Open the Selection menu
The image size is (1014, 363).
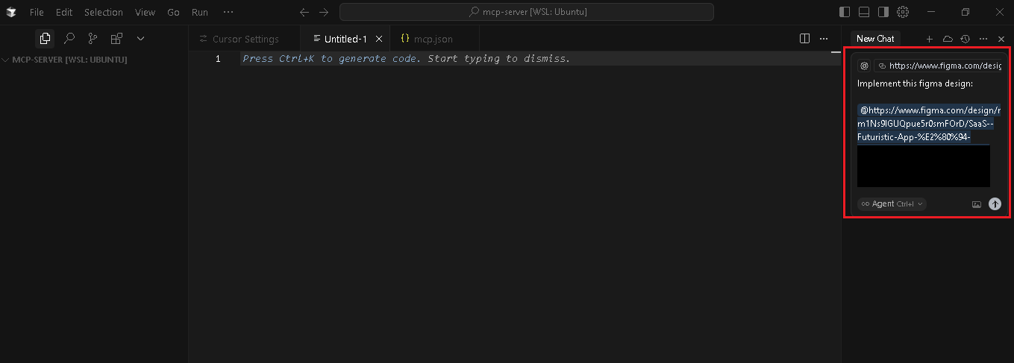(103, 13)
